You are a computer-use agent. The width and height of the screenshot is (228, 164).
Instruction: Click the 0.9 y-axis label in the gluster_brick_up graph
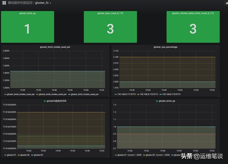(x=115, y=134)
